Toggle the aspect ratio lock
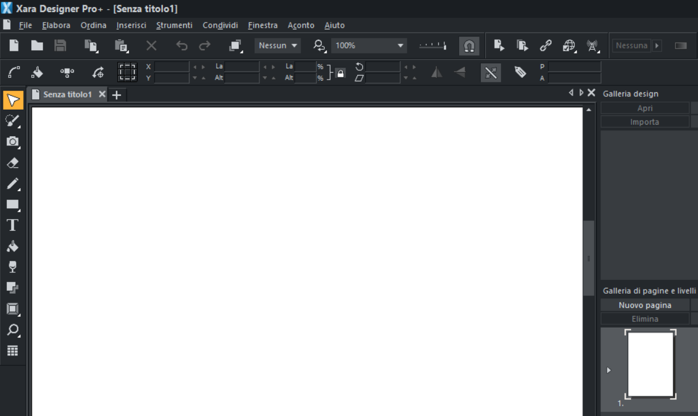 tap(340, 73)
